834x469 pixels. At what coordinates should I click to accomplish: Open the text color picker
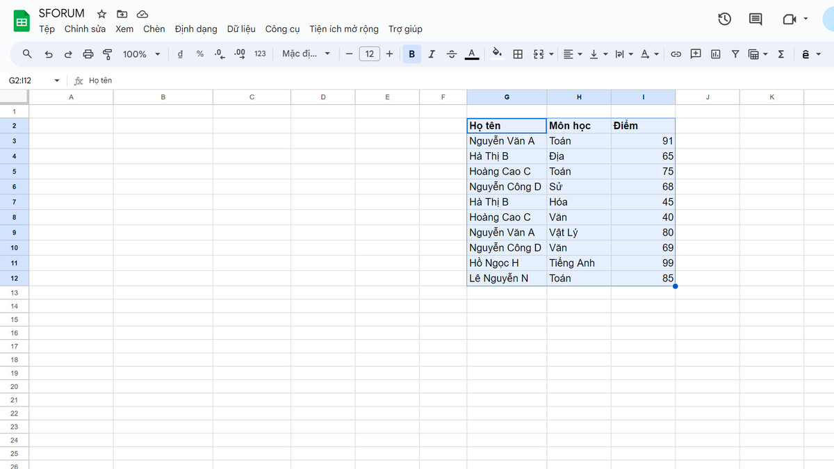pos(472,54)
